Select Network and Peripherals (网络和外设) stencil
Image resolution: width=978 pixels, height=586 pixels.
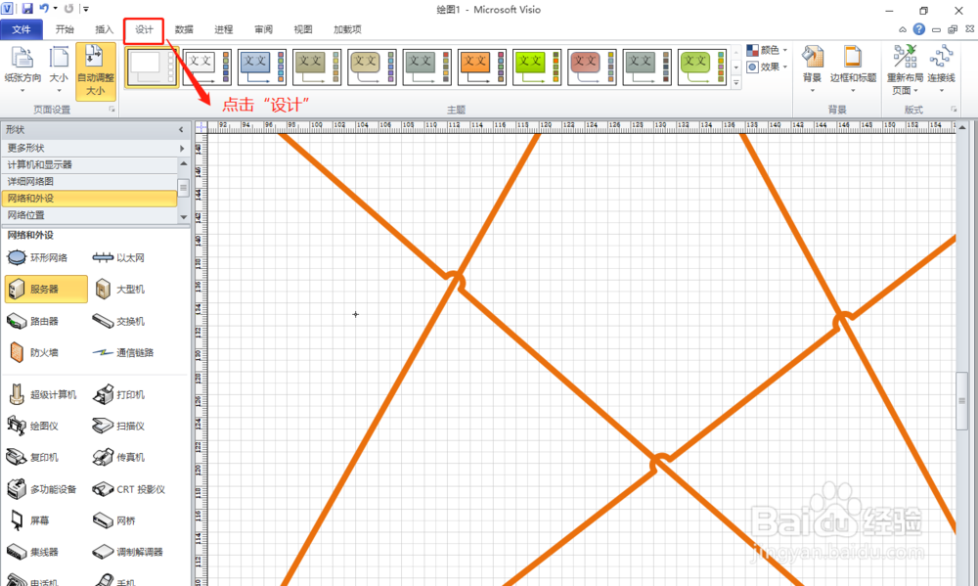89,199
